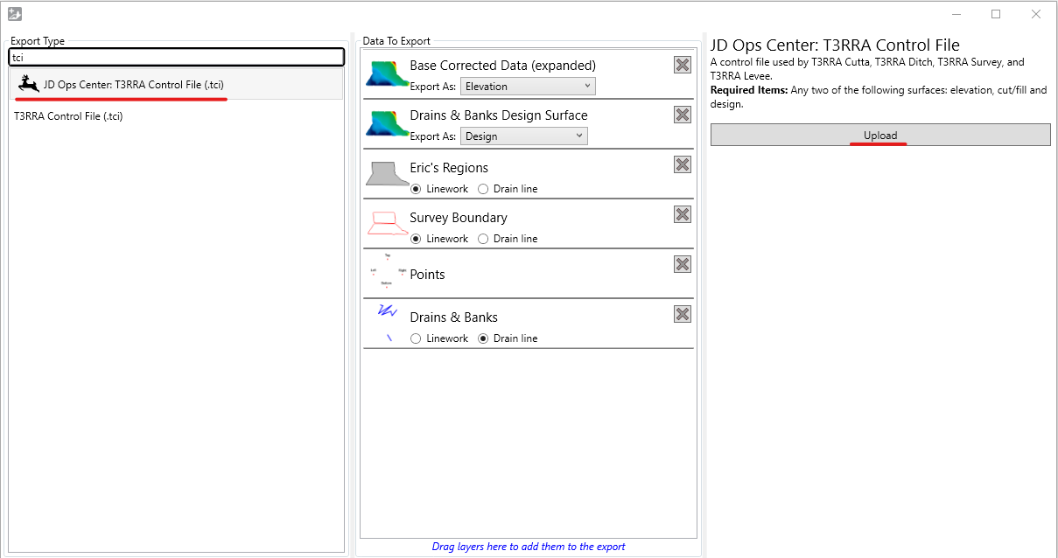This screenshot has height=558, width=1058.
Task: Click the Survey Boundary layer title
Action: click(459, 218)
